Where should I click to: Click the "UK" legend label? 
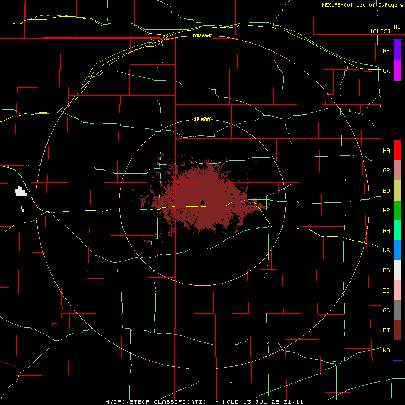point(386,71)
